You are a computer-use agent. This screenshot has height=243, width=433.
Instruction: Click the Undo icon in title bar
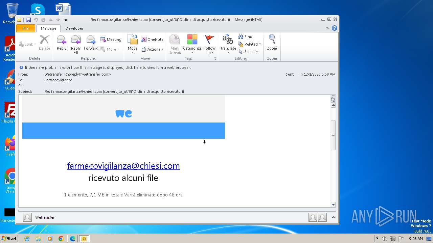point(36,20)
